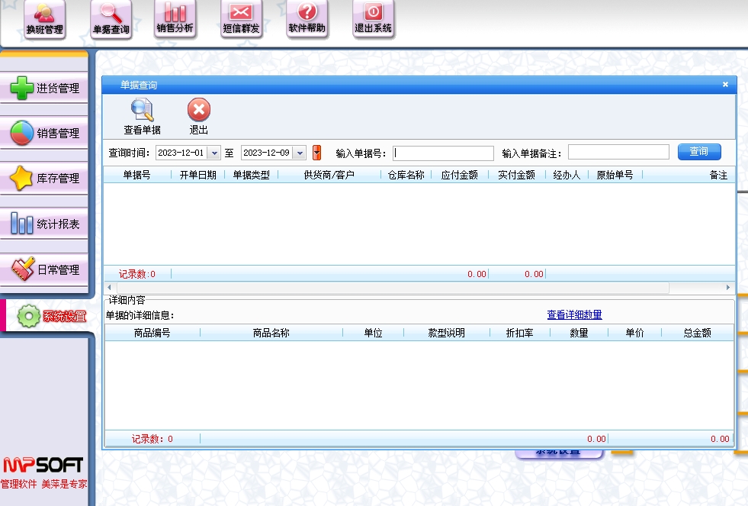
Task: Sort by 开单日期 column header
Action: 197,175
